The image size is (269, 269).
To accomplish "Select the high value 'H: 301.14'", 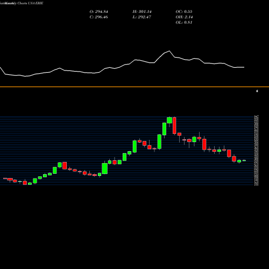I will [142, 12].
